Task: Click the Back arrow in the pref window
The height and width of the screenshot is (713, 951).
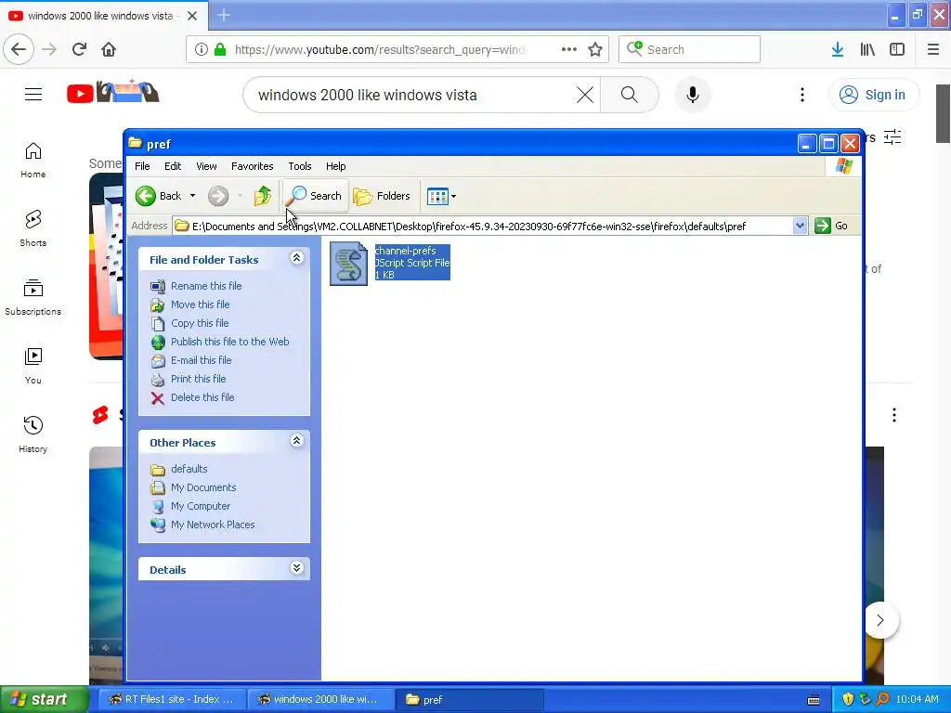Action: 146,196
